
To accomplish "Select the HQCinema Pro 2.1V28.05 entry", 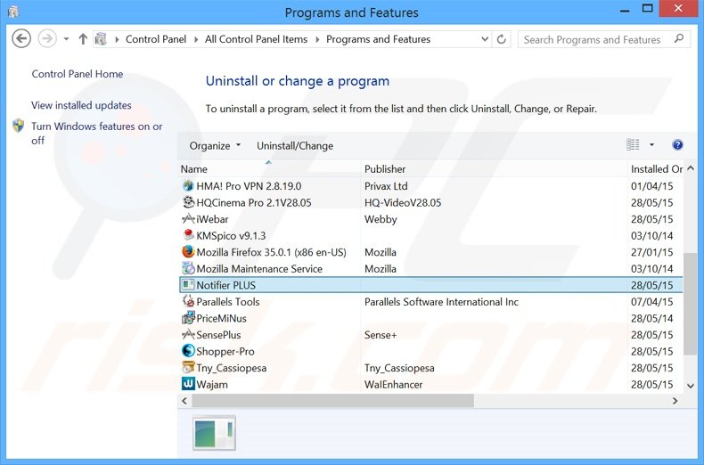I will pos(254,203).
